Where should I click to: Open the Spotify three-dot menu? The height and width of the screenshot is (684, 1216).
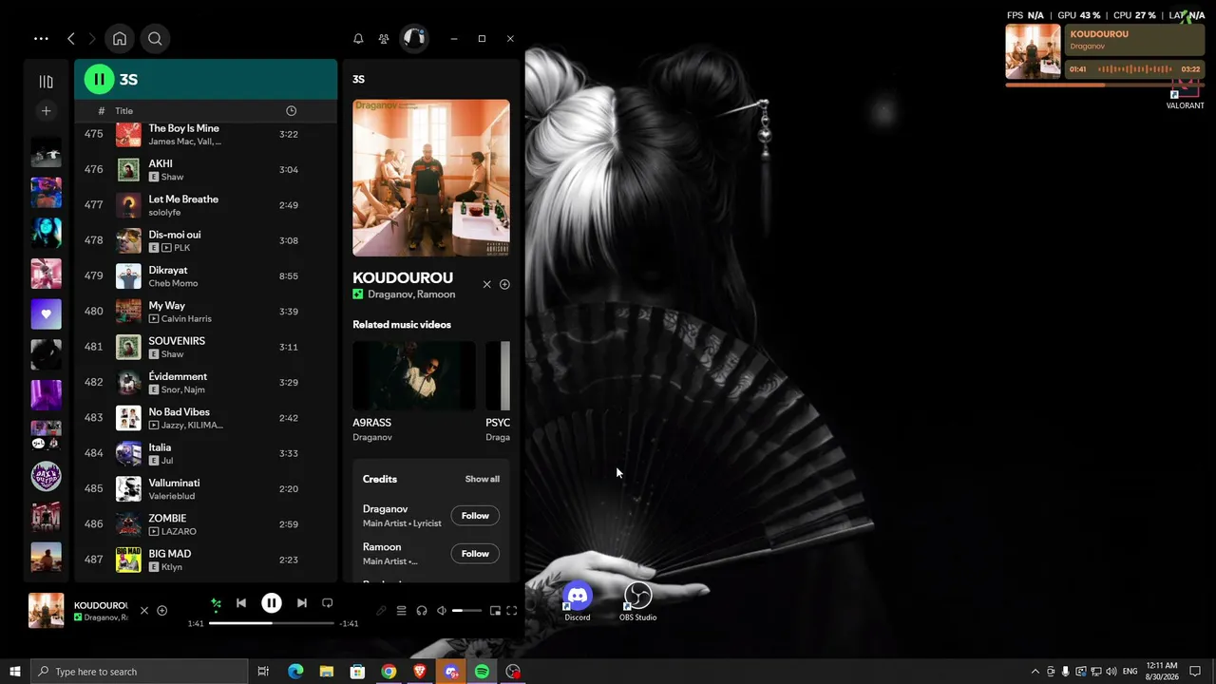pyautogui.click(x=41, y=39)
